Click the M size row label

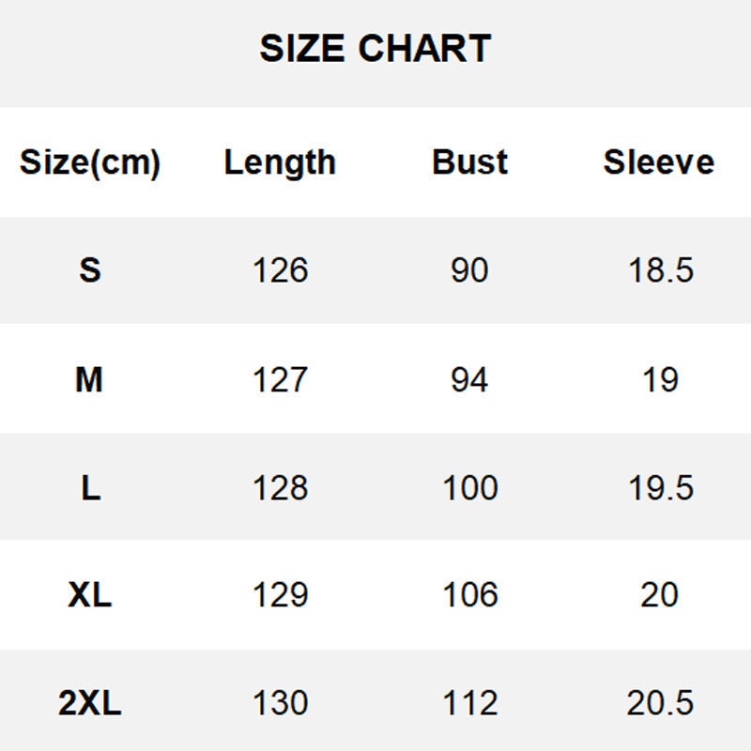89,380
